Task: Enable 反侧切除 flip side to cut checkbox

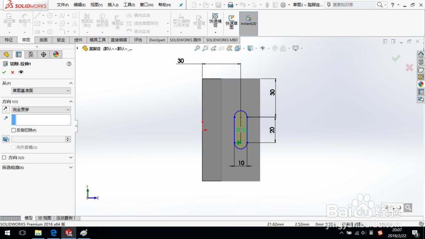Action: pos(13,130)
